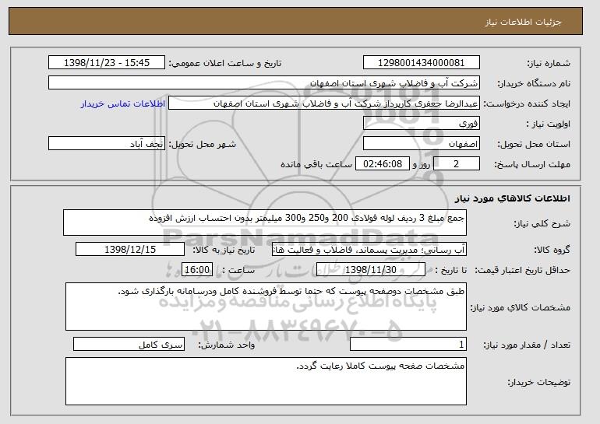Viewport: 600px width, 424px height.
Task: Select the request creator field عبدالرضا جعفری
Action: pyautogui.click(x=324, y=103)
